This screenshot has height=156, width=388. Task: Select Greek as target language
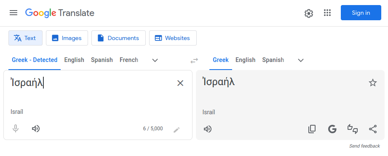221,60
